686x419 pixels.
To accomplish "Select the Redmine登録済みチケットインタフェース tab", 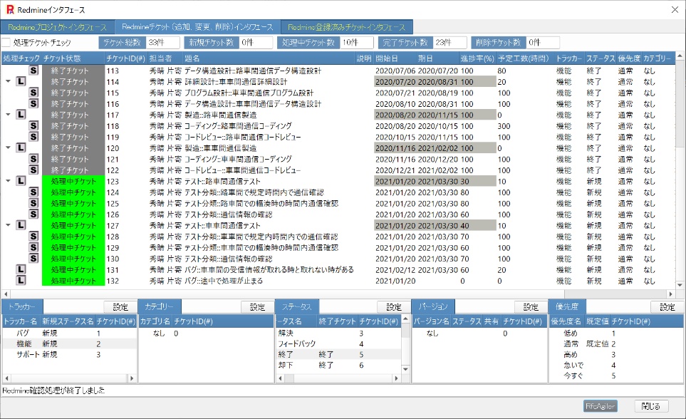I will 346,27.
